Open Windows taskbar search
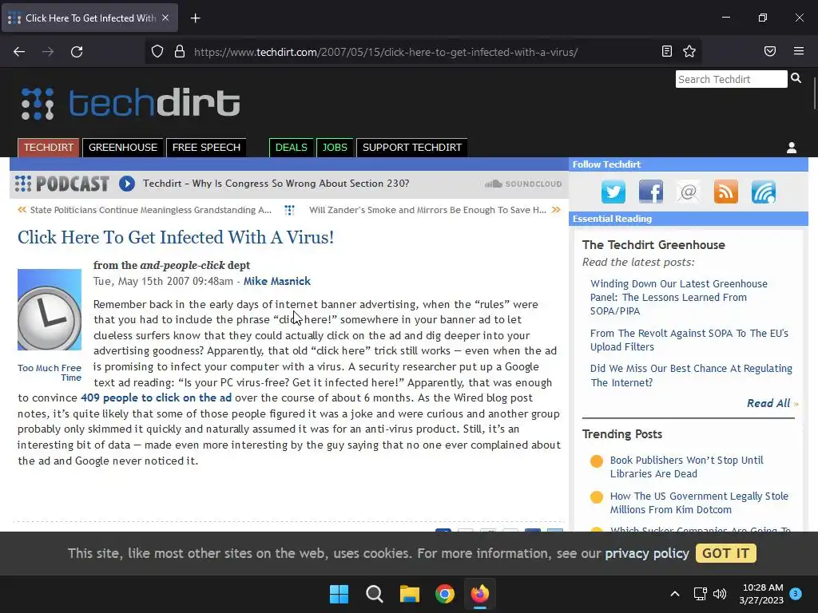Viewport: 818px width, 613px height. coord(374,594)
